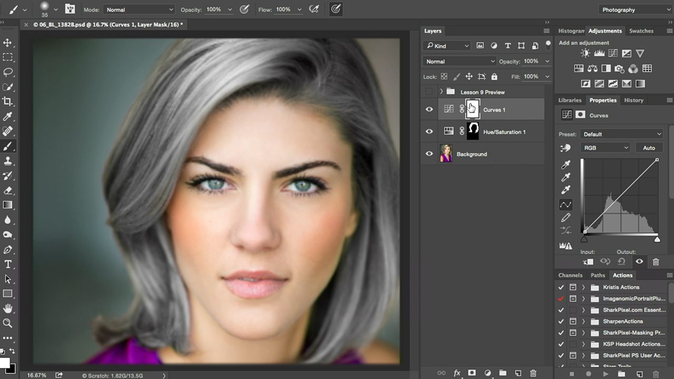Add a Vibrance adjustment

(x=640, y=53)
